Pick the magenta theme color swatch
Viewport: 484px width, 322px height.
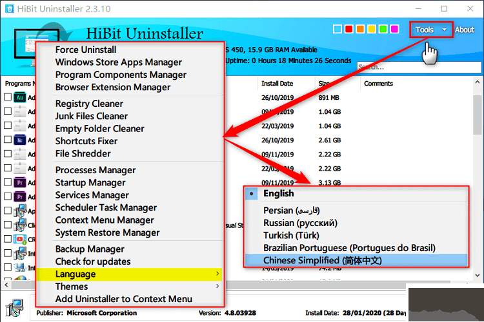click(x=394, y=29)
